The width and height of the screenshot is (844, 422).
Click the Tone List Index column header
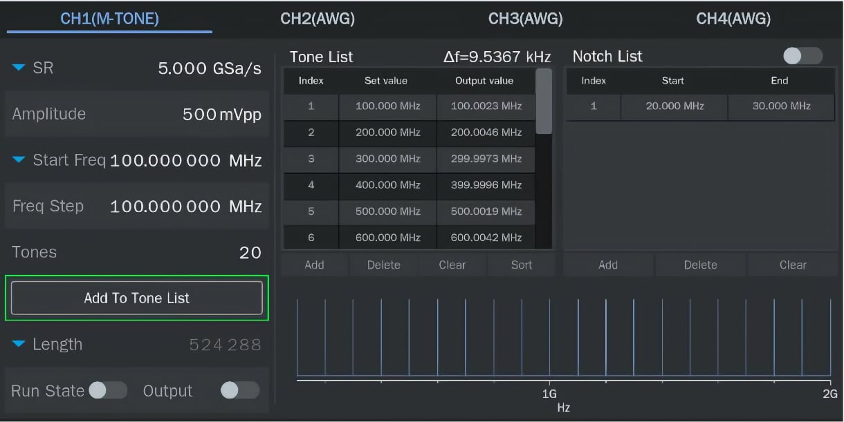pos(311,81)
